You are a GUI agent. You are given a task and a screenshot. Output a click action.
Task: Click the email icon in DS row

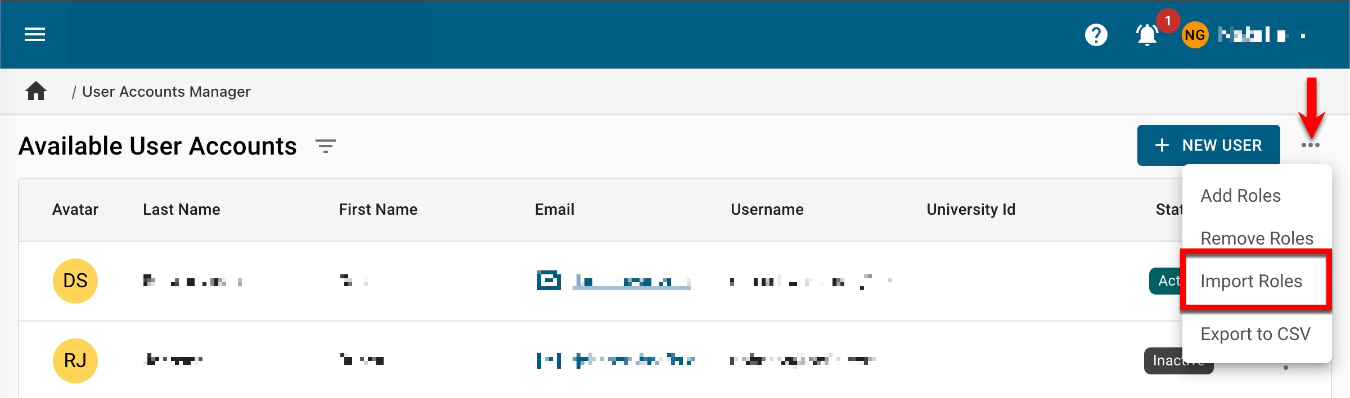(x=548, y=280)
